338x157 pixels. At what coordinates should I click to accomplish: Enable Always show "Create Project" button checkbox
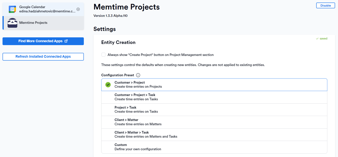pos(103,55)
